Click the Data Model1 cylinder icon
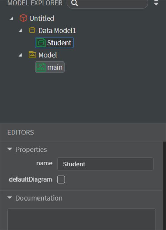The width and height of the screenshot is (166, 230). (32, 30)
